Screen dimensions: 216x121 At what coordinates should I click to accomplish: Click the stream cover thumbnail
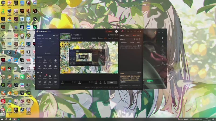pyautogui.click(x=65, y=37)
